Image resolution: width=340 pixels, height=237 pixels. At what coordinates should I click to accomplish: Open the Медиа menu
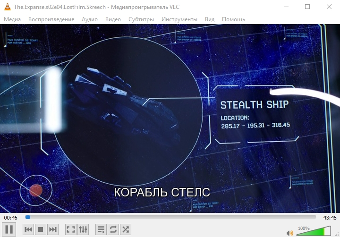pos(12,19)
